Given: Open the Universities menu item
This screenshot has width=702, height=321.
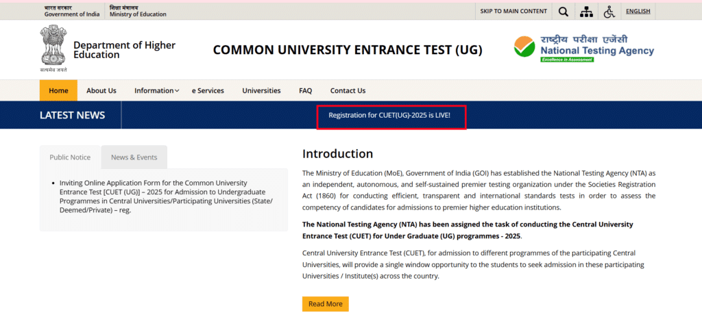Looking at the screenshot, I should tap(261, 90).
